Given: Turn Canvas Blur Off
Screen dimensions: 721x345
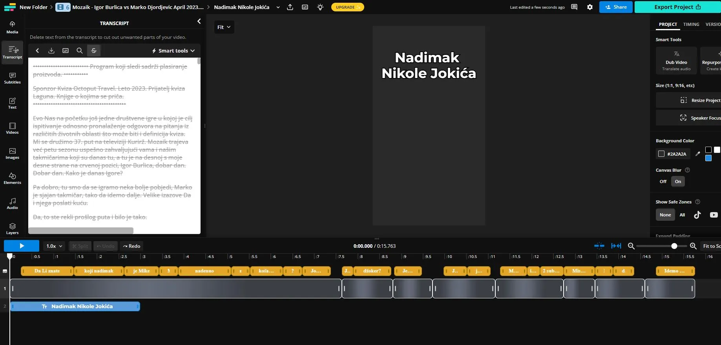Looking at the screenshot, I should (663, 182).
